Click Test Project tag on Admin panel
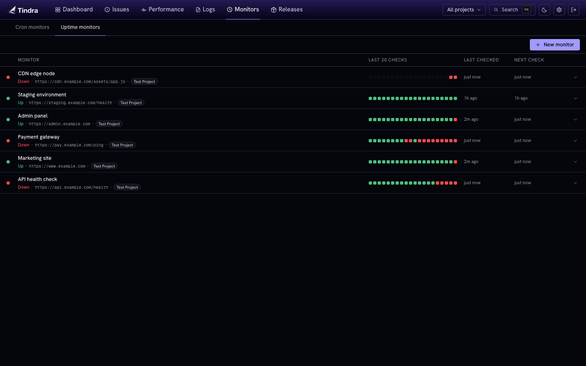Image resolution: width=586 pixels, height=366 pixels. click(x=109, y=124)
